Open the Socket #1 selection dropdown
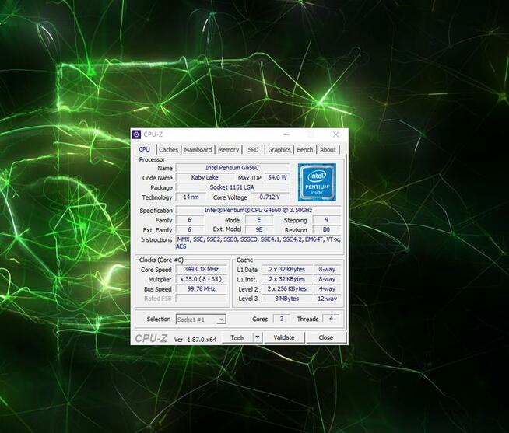 [201, 320]
